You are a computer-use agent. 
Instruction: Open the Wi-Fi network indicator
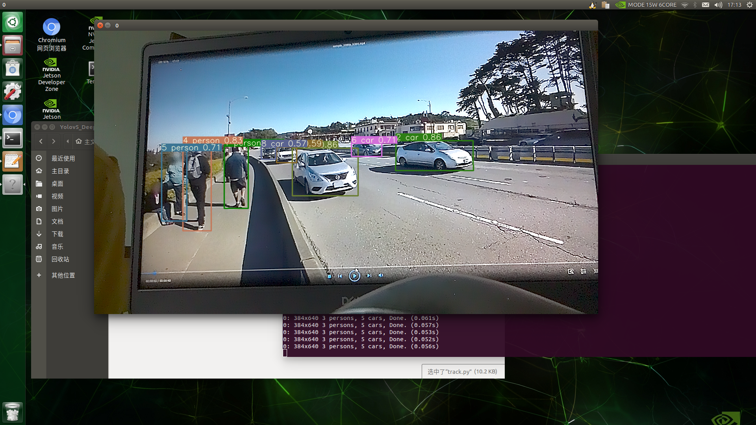pyautogui.click(x=685, y=5)
